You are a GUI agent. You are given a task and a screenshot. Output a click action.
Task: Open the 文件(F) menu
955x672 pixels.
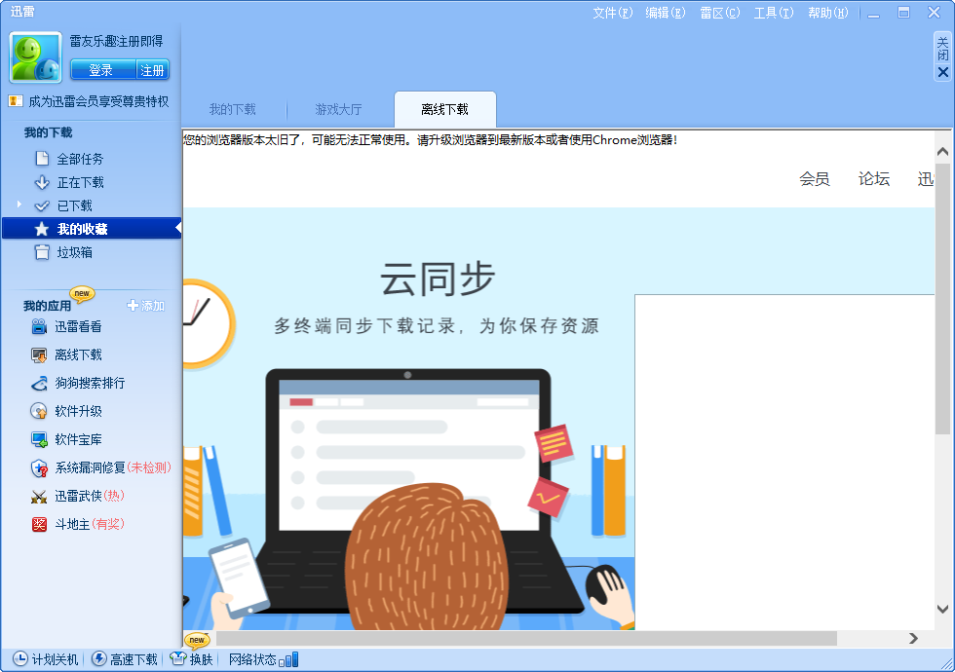coord(613,13)
